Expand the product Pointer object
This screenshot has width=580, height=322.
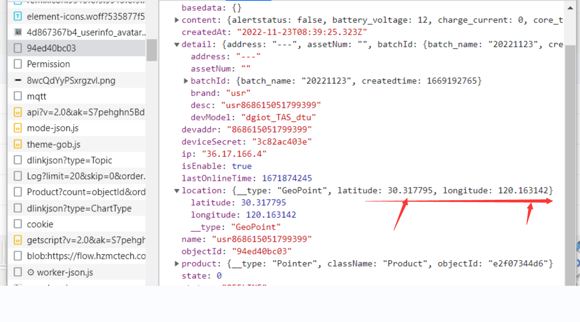tap(177, 263)
